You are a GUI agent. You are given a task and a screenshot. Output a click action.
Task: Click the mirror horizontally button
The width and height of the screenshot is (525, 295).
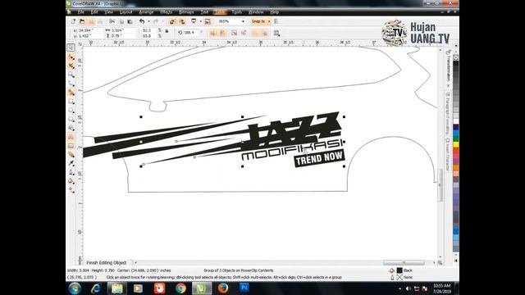(x=213, y=33)
